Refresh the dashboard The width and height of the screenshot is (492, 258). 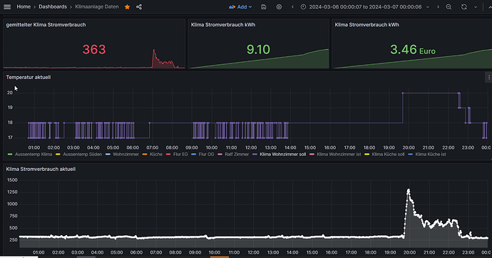[463, 7]
